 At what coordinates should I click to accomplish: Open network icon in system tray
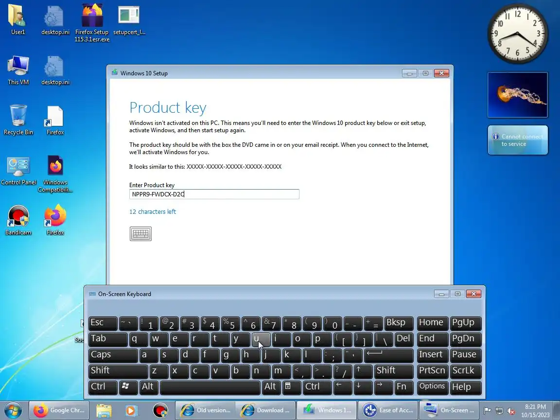pyautogui.click(x=499, y=411)
